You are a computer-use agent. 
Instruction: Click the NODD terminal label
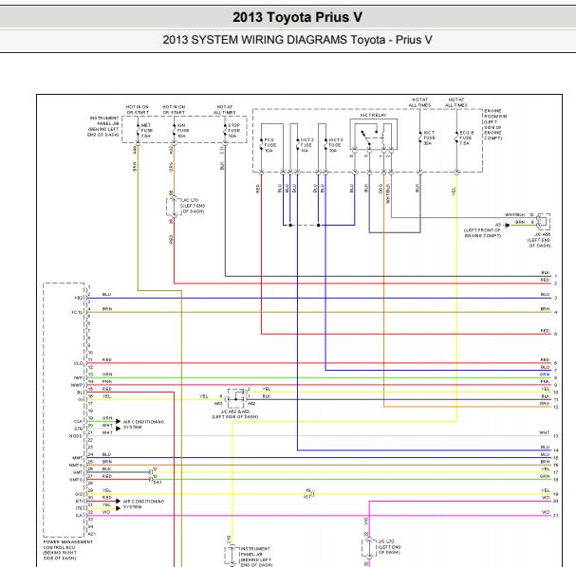pyautogui.click(x=76, y=436)
